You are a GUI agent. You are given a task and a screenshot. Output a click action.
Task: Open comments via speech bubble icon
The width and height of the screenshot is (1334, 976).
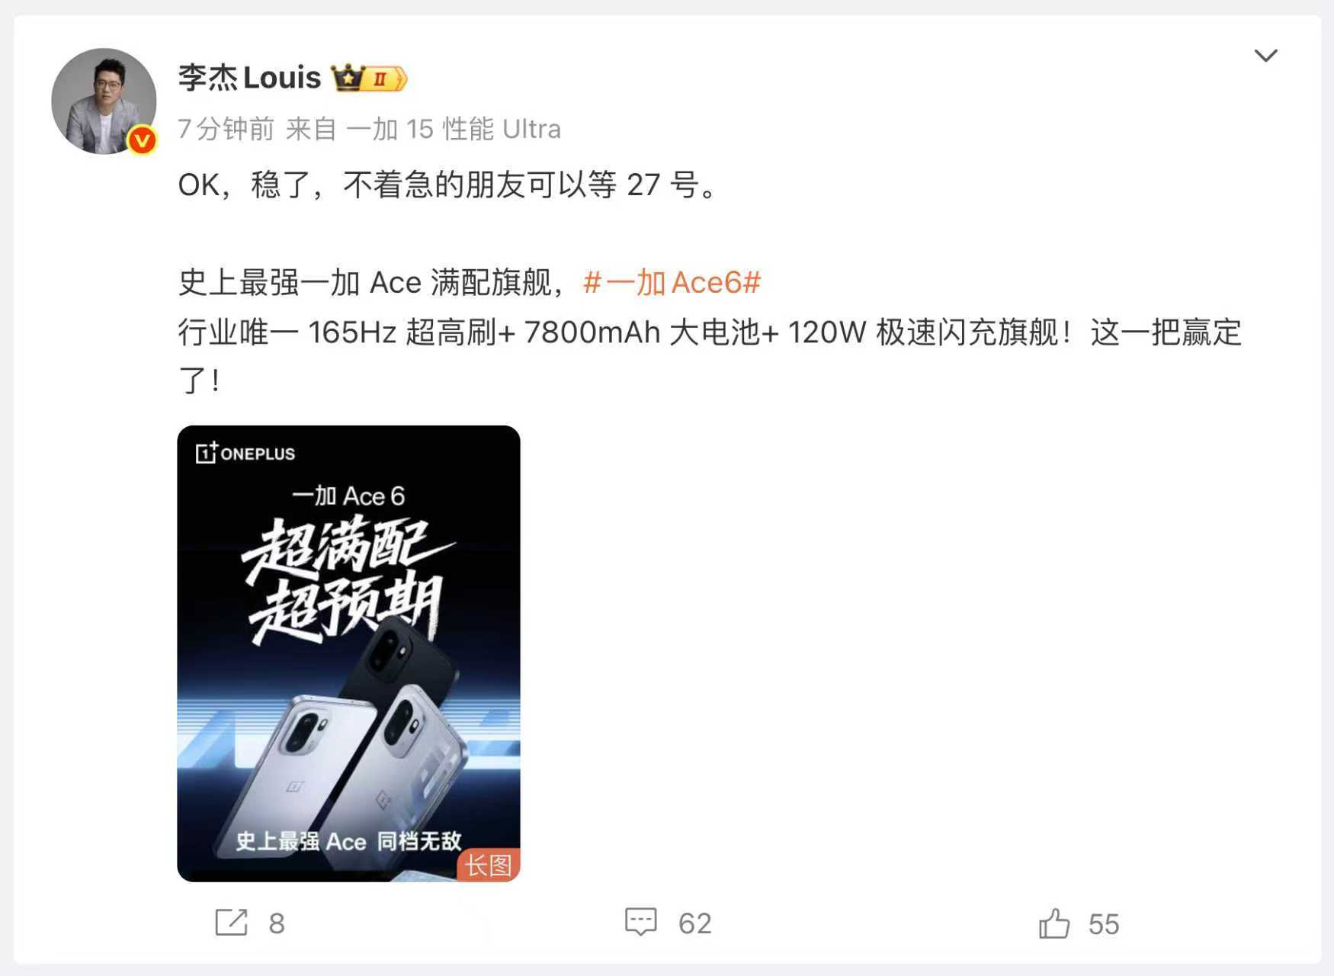click(640, 922)
